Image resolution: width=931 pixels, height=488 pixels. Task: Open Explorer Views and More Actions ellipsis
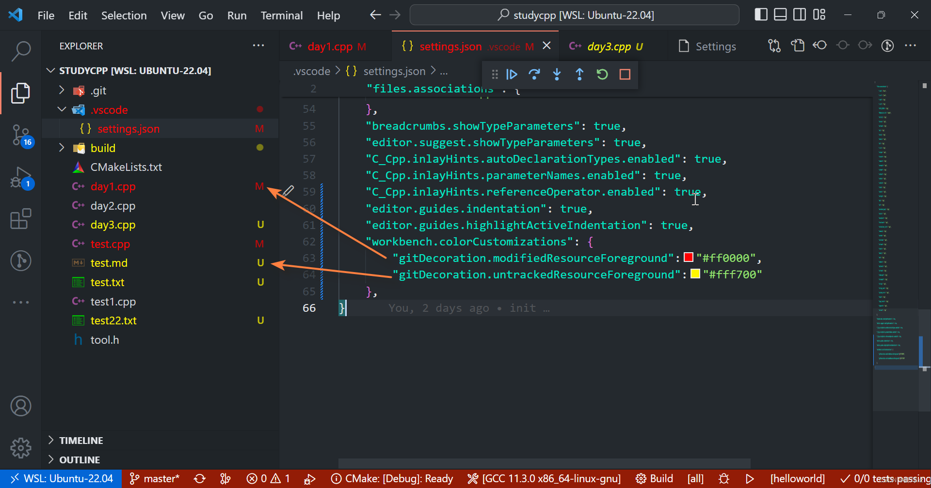258,46
